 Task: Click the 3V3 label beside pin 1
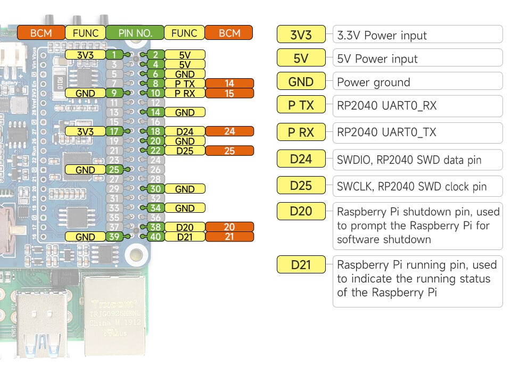click(x=85, y=55)
